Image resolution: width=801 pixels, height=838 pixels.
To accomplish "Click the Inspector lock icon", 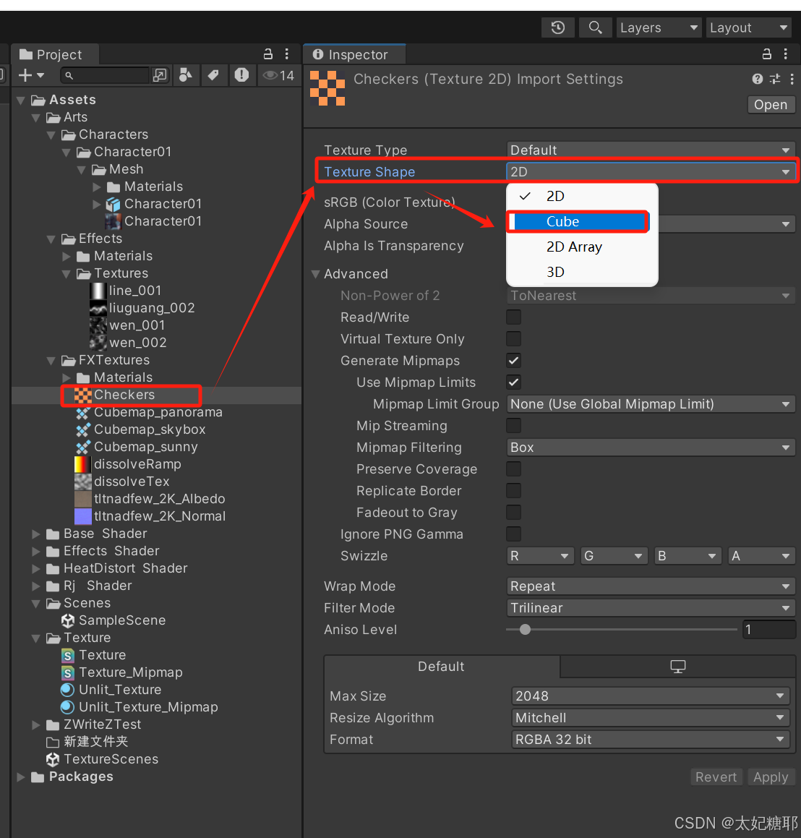I will [767, 54].
